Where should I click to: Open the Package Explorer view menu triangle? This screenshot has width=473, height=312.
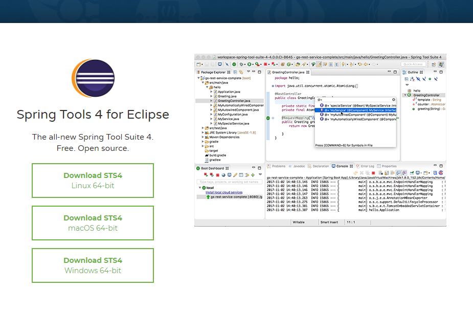[249, 72]
